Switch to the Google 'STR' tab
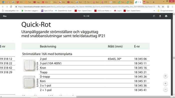Screen dimensions: 175x98 pyautogui.click(x=113, y=2)
